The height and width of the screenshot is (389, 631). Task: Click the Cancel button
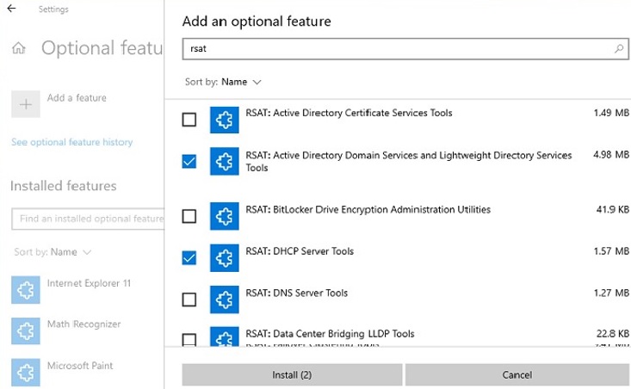(x=517, y=375)
